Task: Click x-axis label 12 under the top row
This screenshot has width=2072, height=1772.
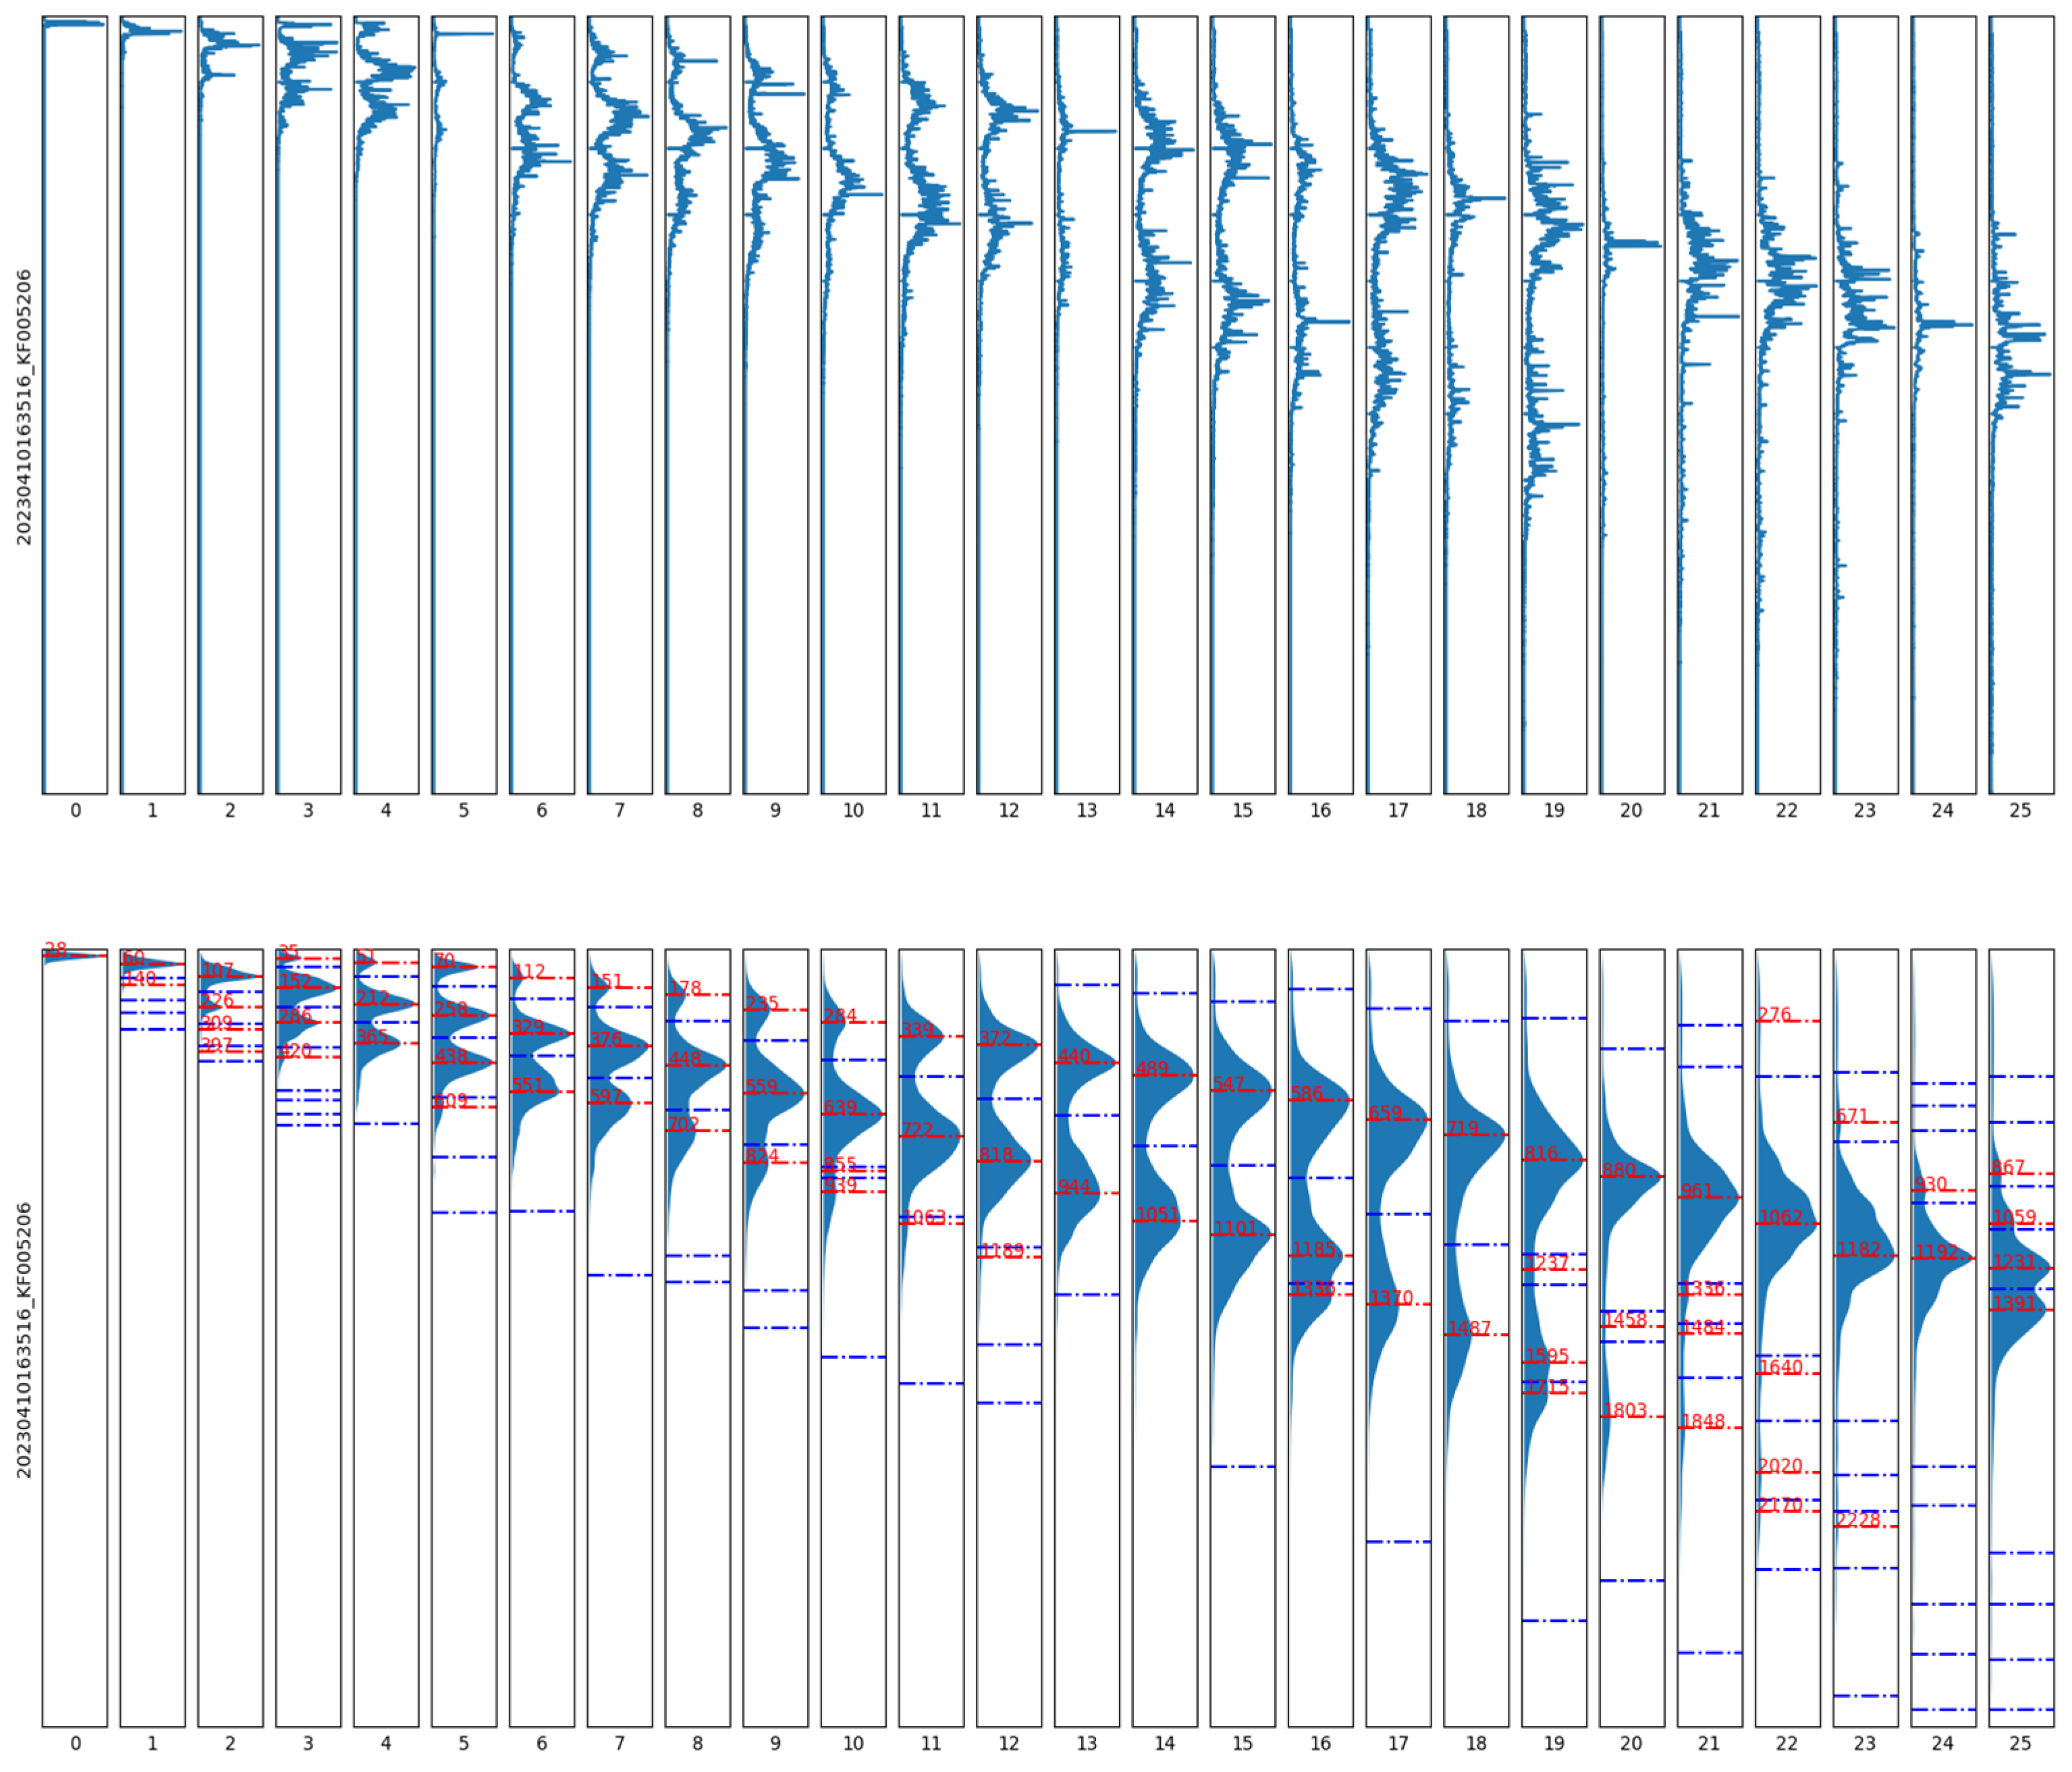Action: tap(1008, 811)
